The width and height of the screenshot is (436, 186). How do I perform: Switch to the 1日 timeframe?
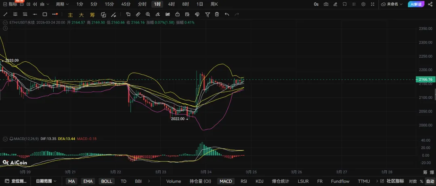(200, 4)
